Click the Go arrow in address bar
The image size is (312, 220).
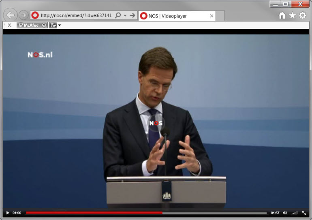pyautogui.click(x=132, y=15)
